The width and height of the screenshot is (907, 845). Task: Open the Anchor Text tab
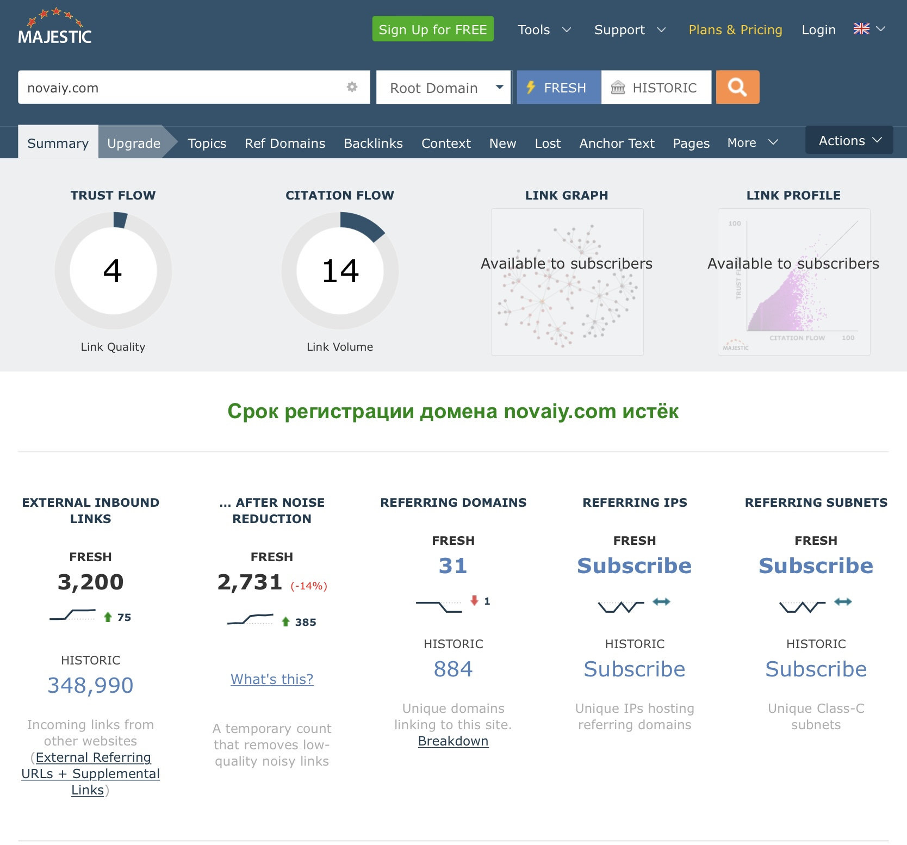(x=617, y=143)
